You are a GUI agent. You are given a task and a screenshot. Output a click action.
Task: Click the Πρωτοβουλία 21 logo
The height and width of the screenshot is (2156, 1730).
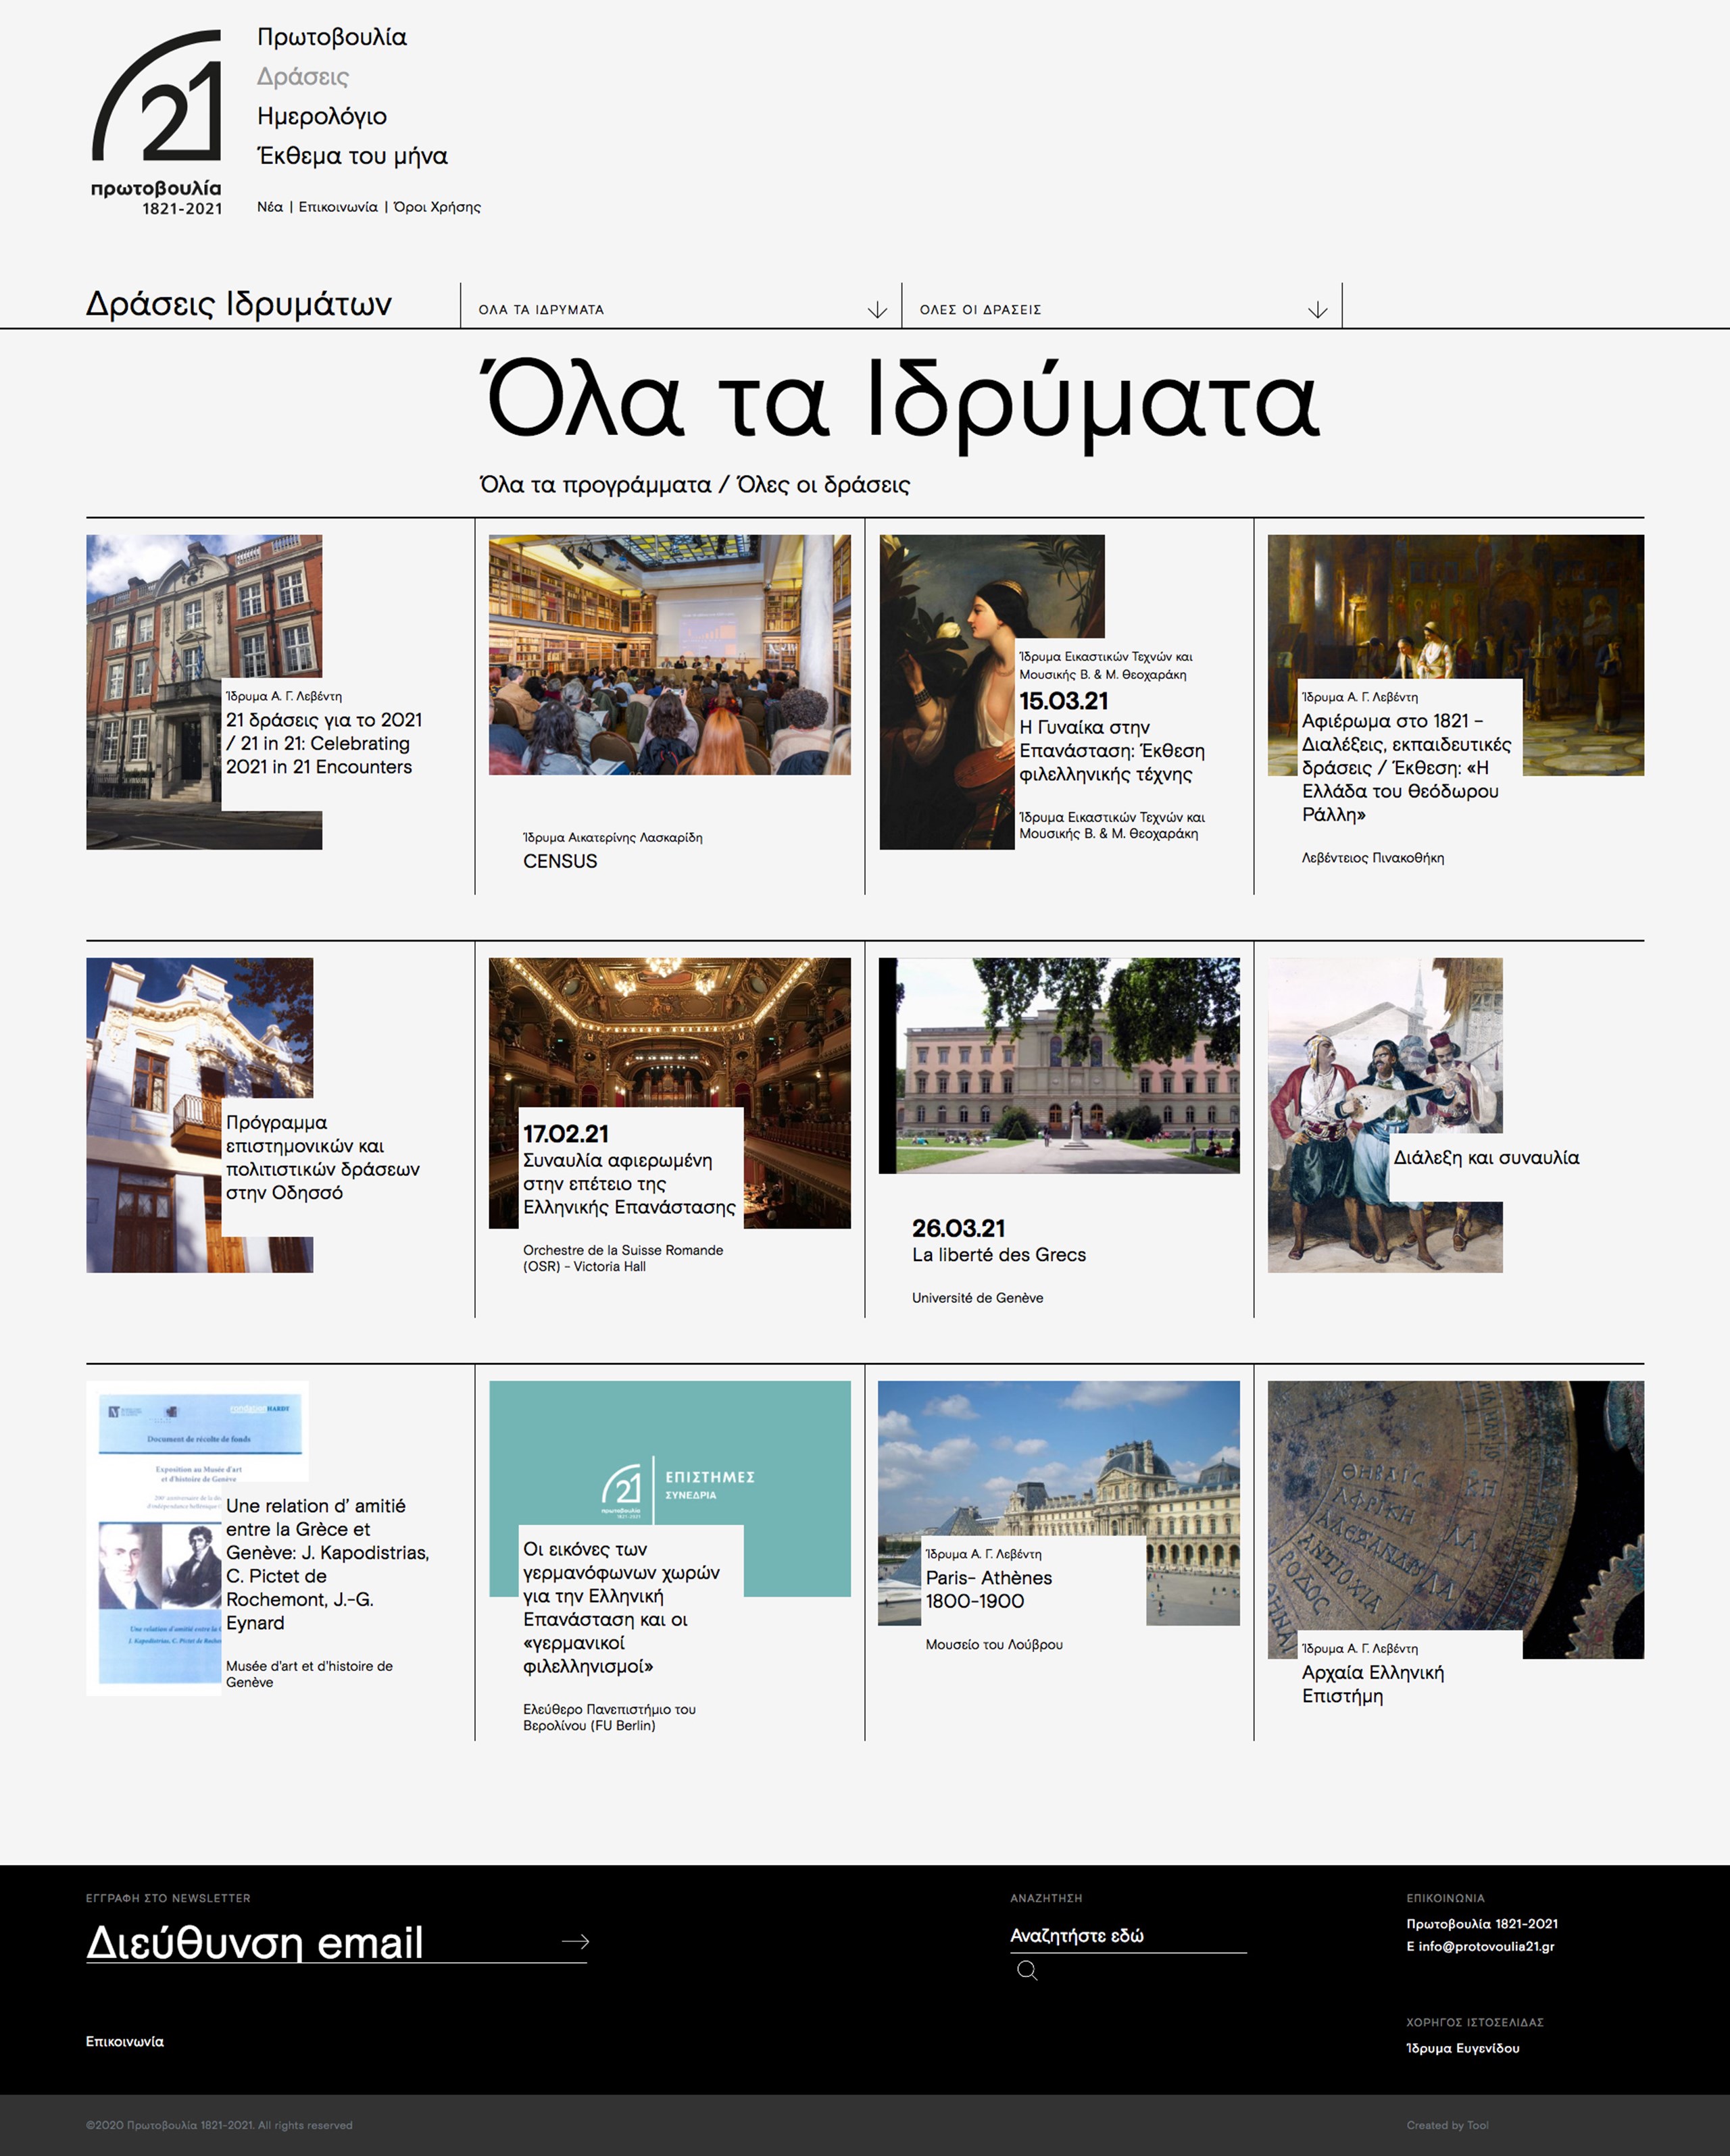[156, 123]
